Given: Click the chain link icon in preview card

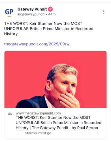Looking at the screenshot, I should click(x=10, y=114).
